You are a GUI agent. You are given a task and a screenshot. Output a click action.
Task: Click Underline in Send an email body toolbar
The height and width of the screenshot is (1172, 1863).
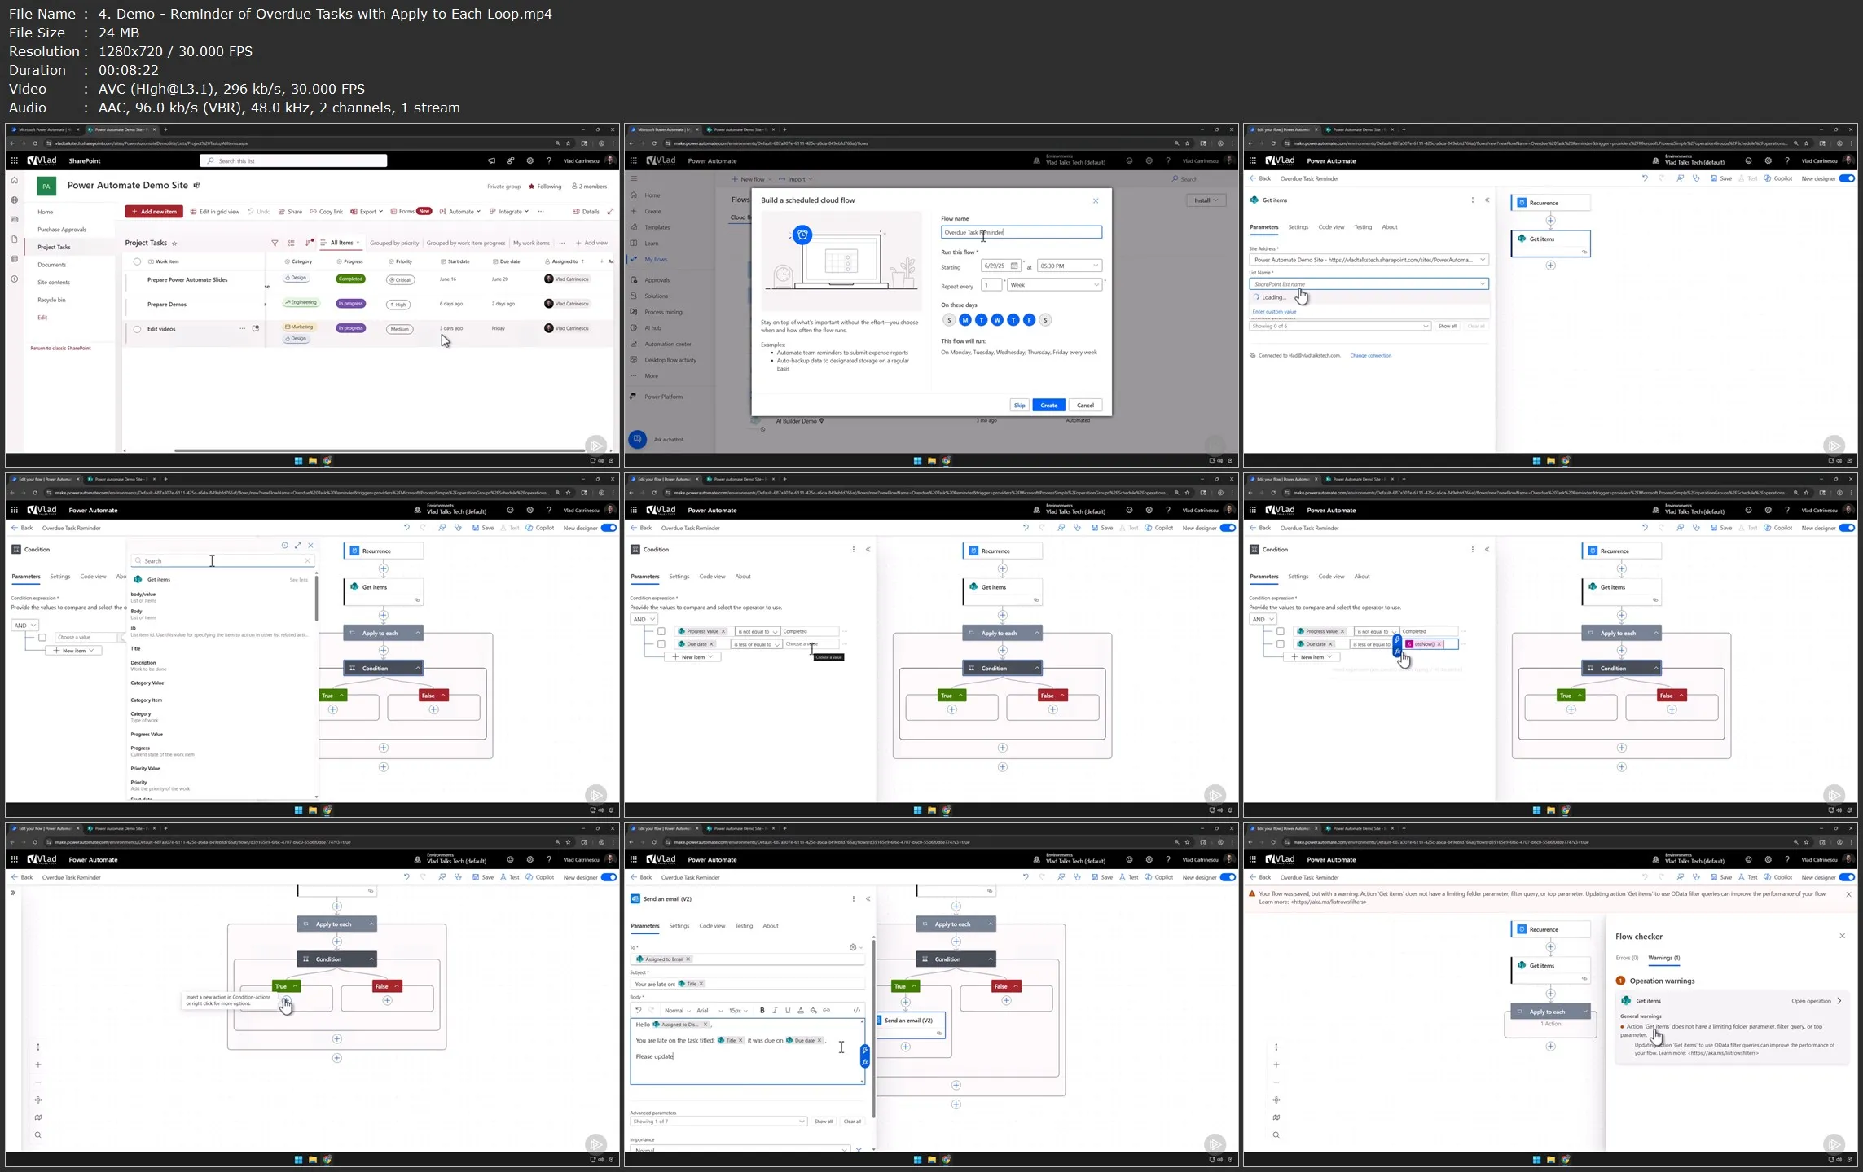click(788, 1010)
